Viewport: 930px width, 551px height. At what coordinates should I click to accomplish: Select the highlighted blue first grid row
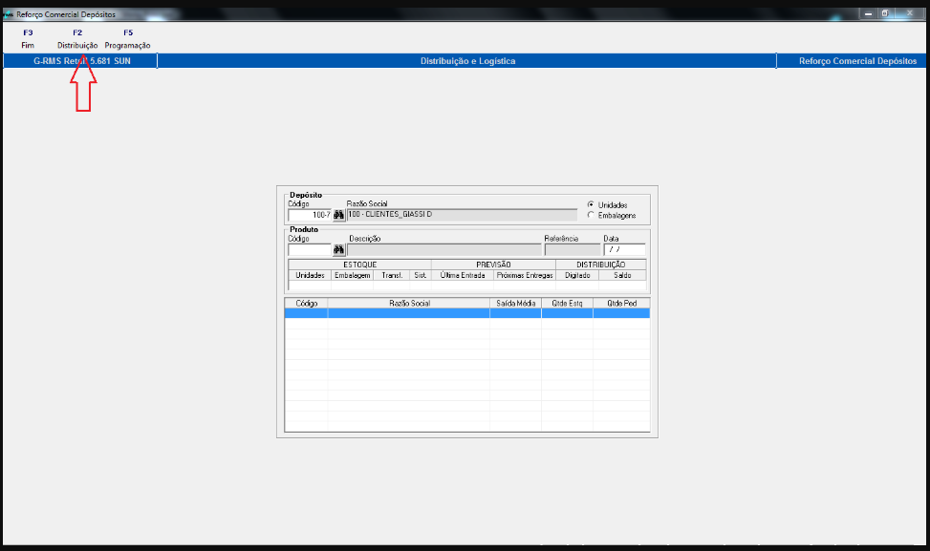tap(467, 313)
